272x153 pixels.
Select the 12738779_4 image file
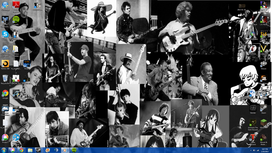pos(37,7)
